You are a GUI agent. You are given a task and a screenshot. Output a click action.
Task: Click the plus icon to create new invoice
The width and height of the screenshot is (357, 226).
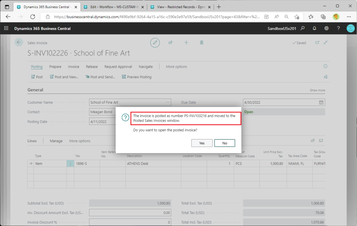186,43
